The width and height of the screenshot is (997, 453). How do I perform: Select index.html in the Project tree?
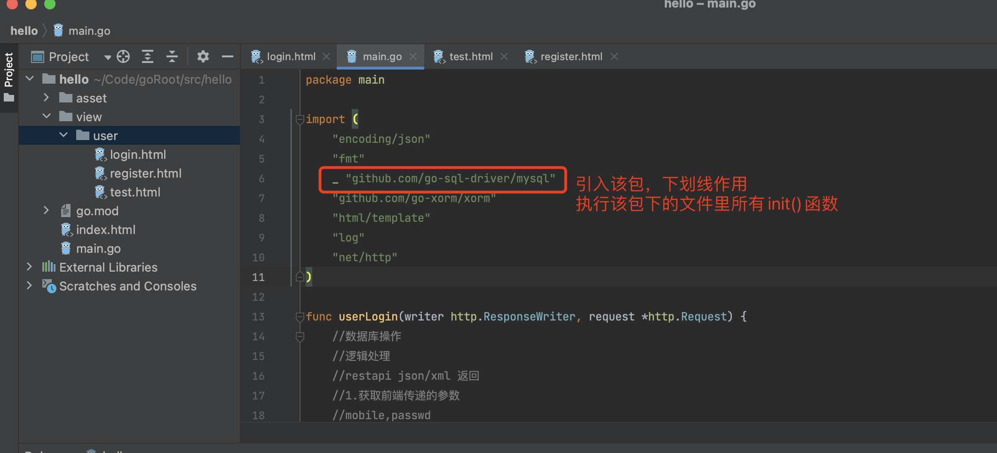[x=106, y=229]
